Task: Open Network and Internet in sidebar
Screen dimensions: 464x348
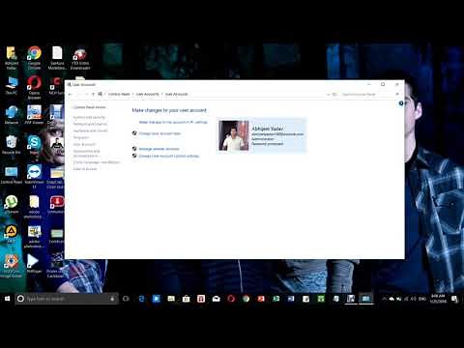Action: click(x=90, y=124)
